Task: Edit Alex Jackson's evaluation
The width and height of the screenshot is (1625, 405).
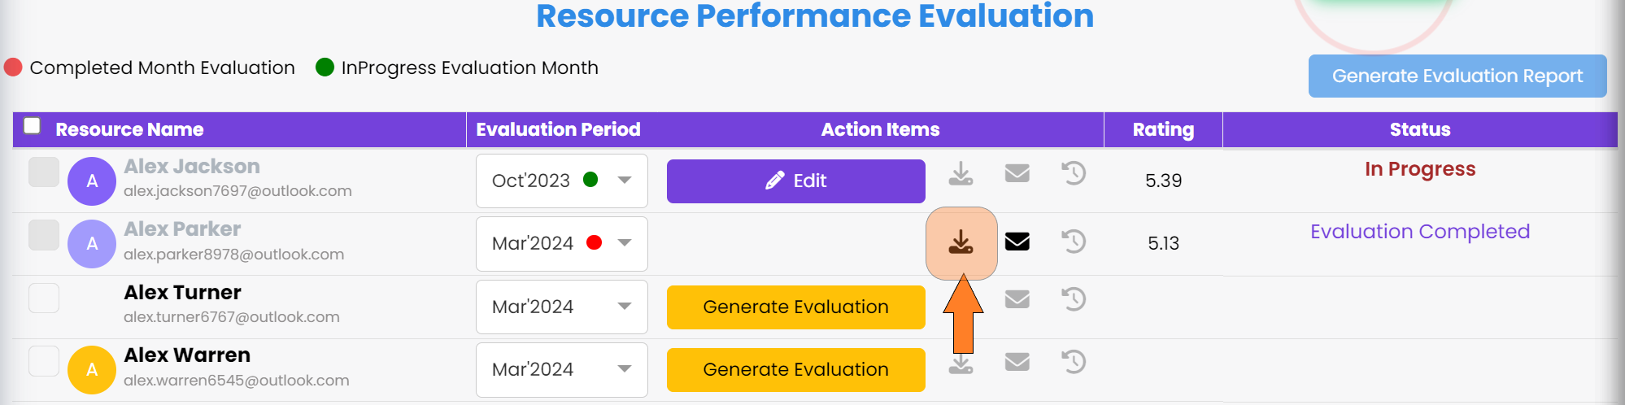Action: pyautogui.click(x=796, y=181)
